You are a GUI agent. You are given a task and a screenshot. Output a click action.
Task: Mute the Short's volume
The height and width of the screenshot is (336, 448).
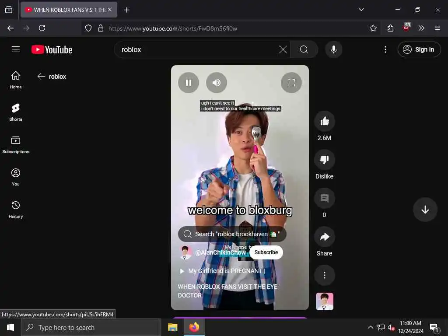pyautogui.click(x=216, y=83)
